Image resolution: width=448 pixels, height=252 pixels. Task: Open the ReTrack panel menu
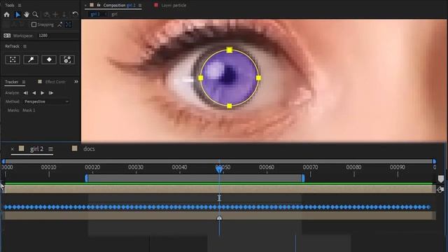25,46
